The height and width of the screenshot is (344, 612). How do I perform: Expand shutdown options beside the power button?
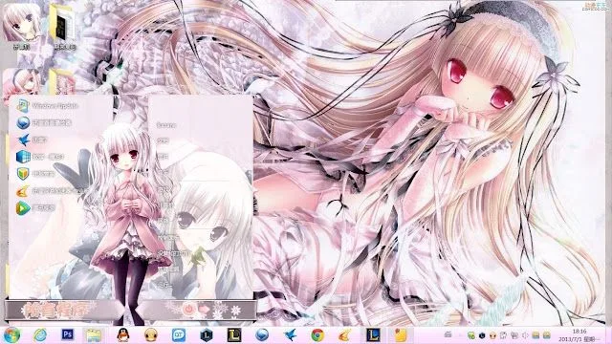(x=205, y=310)
